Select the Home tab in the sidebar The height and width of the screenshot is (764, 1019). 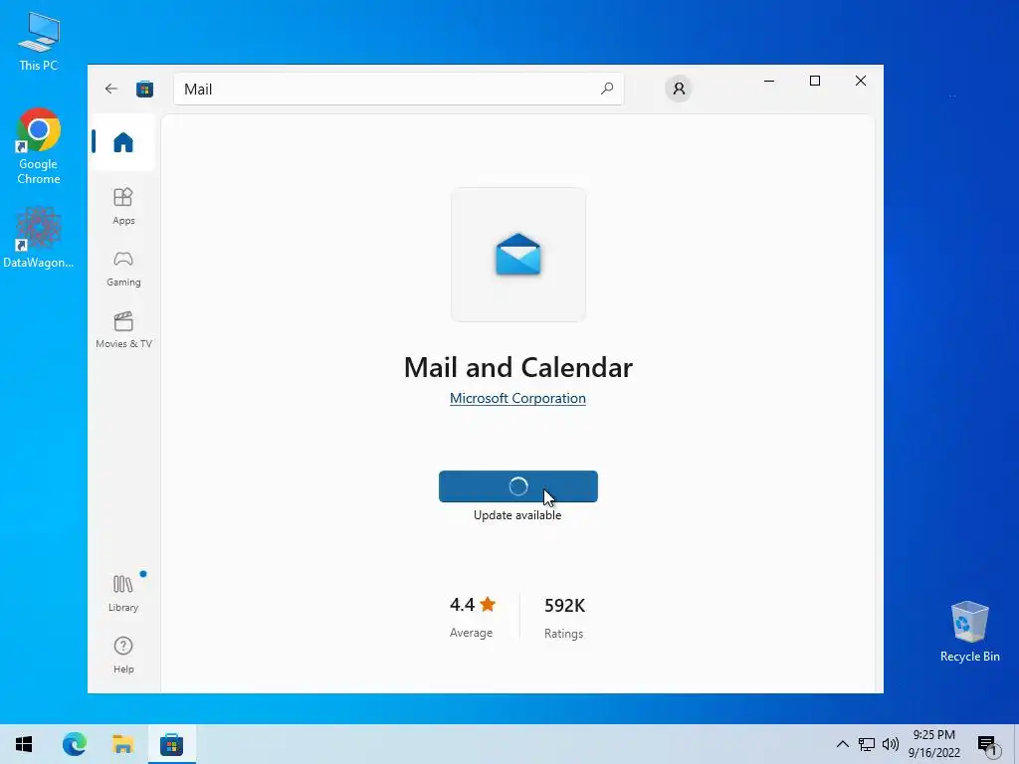pyautogui.click(x=122, y=142)
